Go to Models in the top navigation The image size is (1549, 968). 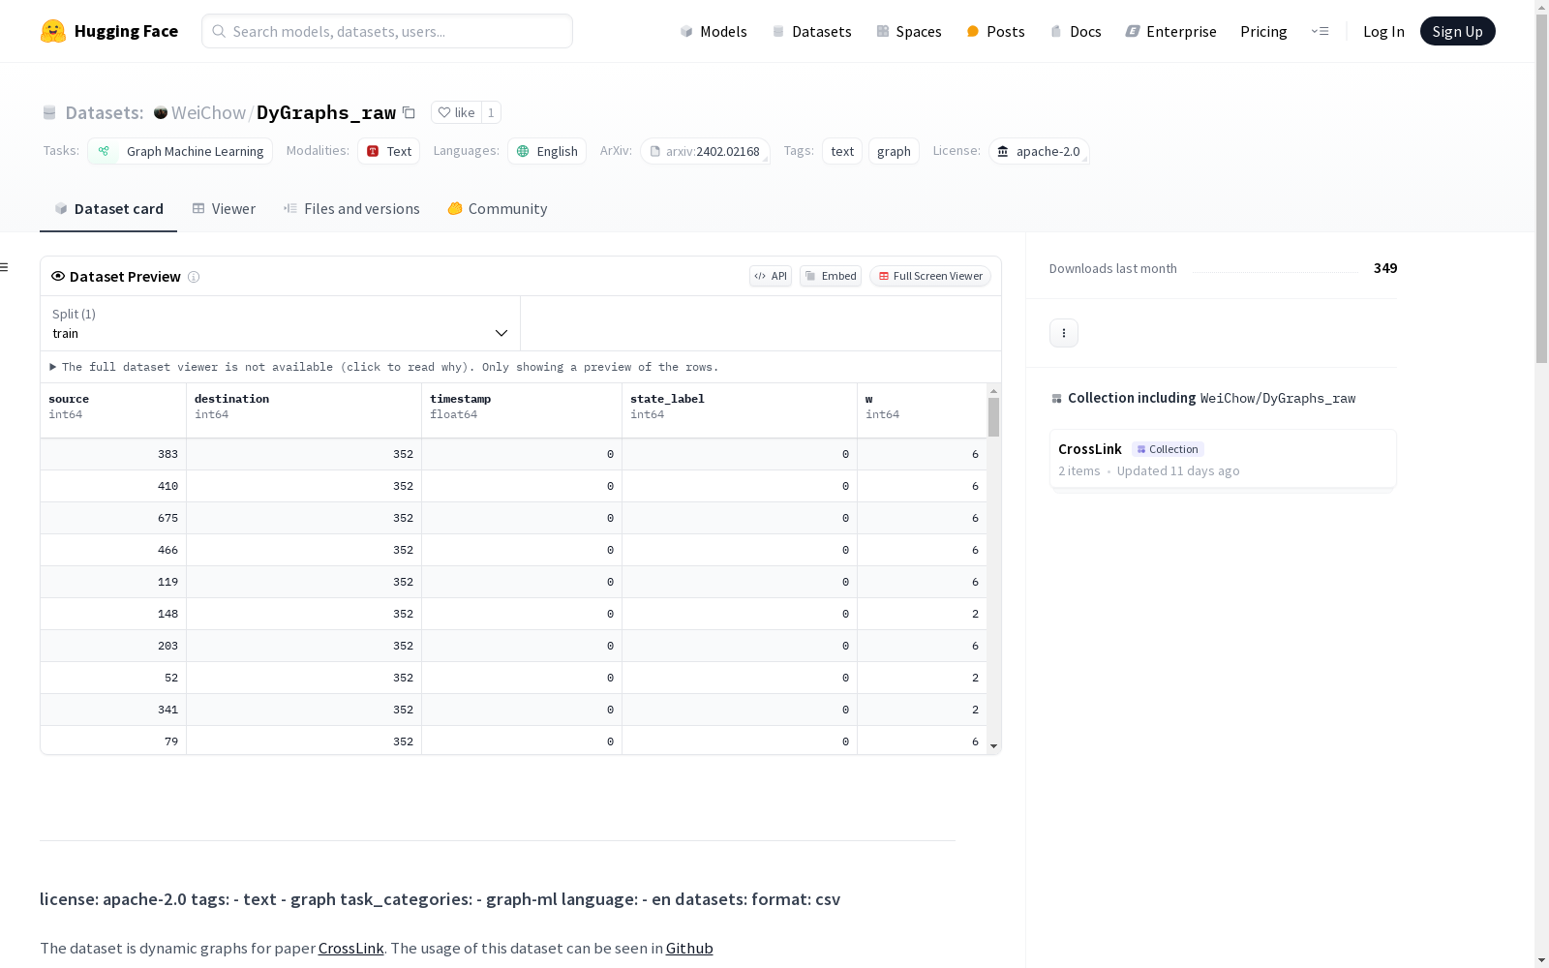tap(714, 31)
